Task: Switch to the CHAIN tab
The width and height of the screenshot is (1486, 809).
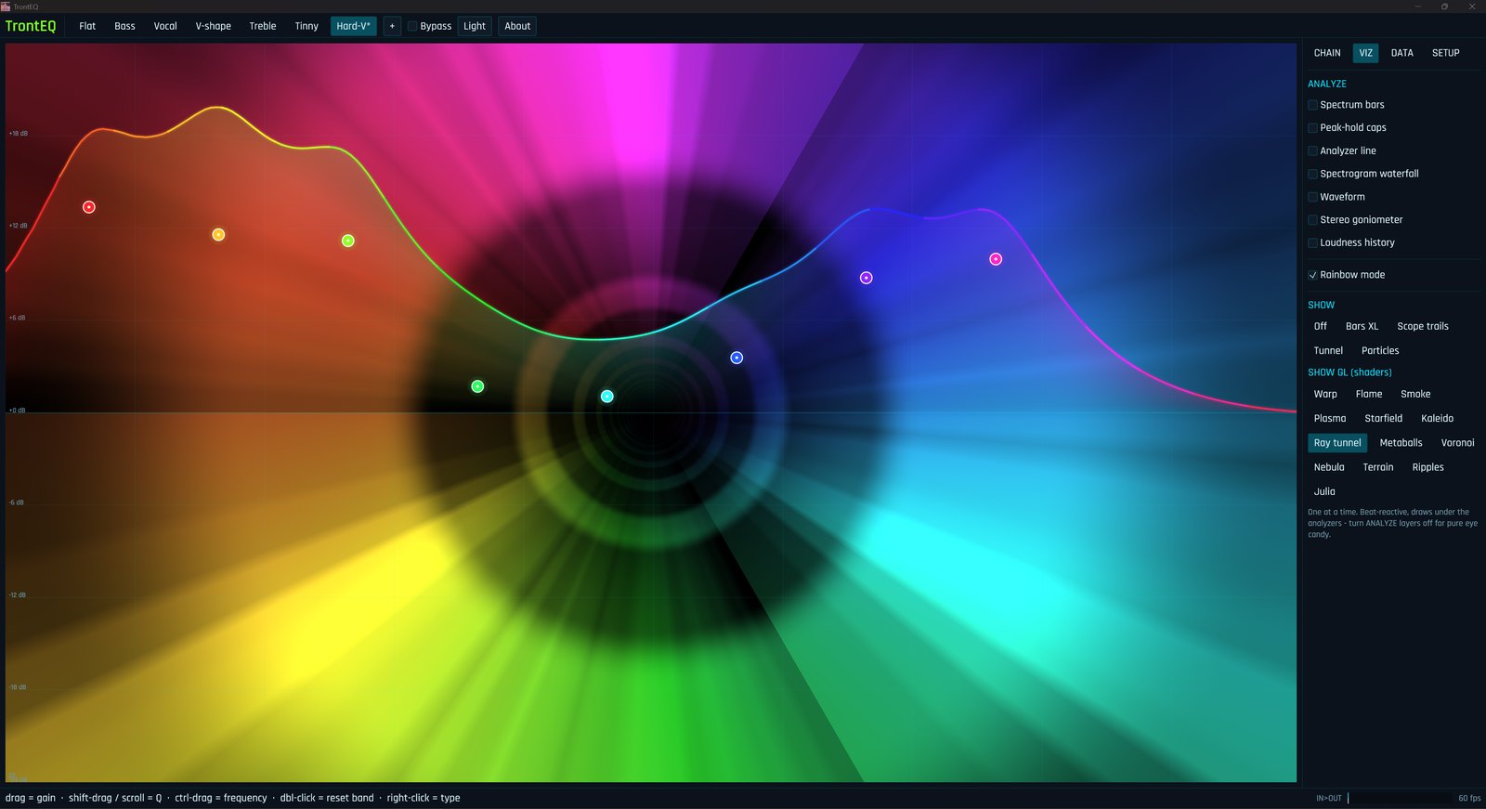Action: click(x=1327, y=53)
